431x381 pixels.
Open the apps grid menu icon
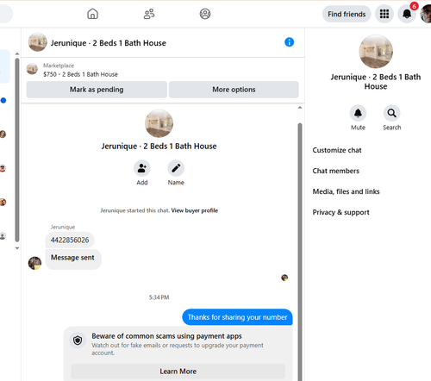point(384,14)
